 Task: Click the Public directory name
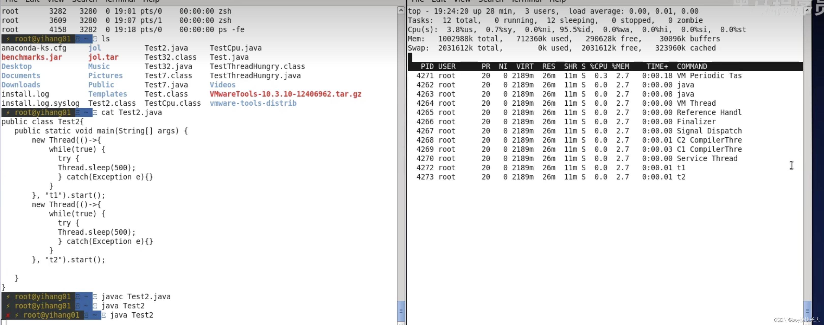click(x=101, y=85)
